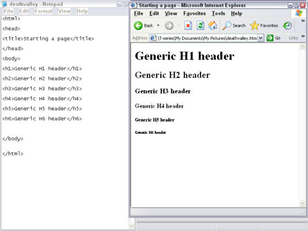Expand toolbar overflow chevron beside Windows logo
Screen dimensions: 308x231
[x=303, y=21]
